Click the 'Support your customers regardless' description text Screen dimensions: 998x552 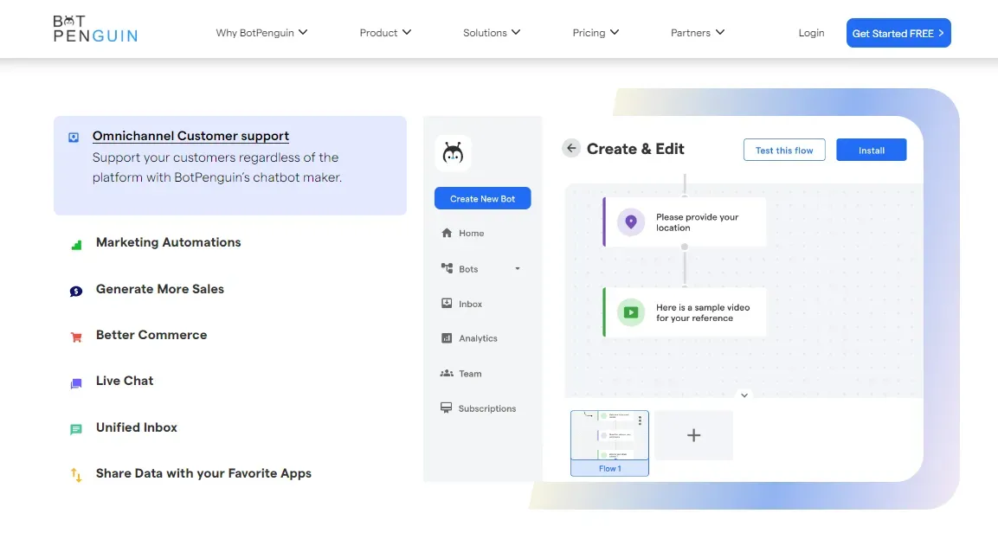pyautogui.click(x=216, y=167)
